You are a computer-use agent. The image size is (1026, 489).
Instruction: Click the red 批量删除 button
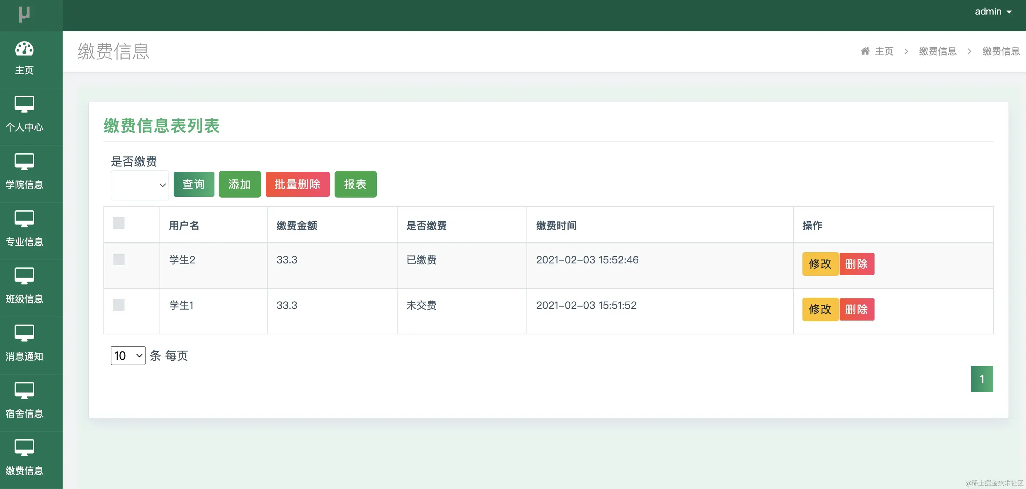tap(297, 184)
